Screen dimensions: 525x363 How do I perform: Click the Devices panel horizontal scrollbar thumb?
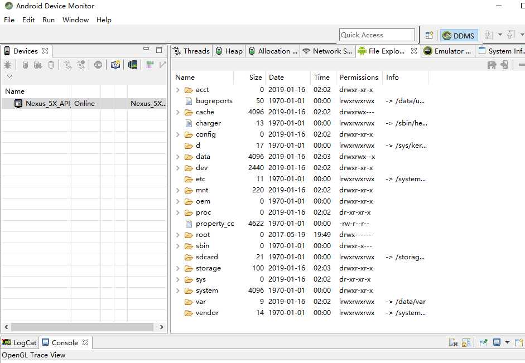point(83,327)
